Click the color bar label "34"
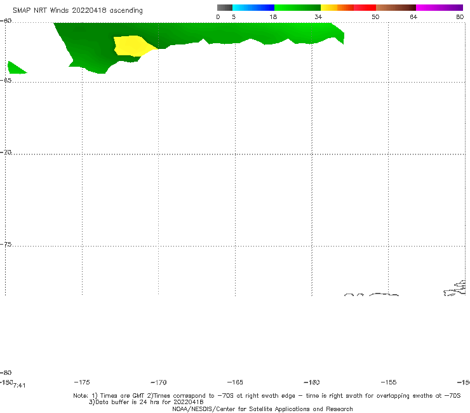 click(318, 17)
